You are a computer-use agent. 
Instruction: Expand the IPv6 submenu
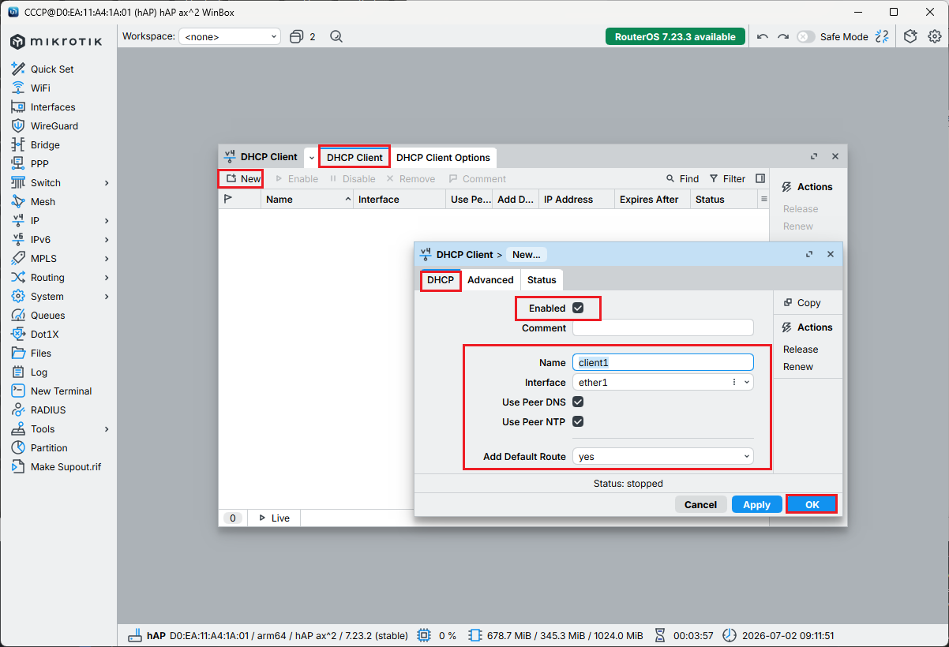pyautogui.click(x=107, y=239)
